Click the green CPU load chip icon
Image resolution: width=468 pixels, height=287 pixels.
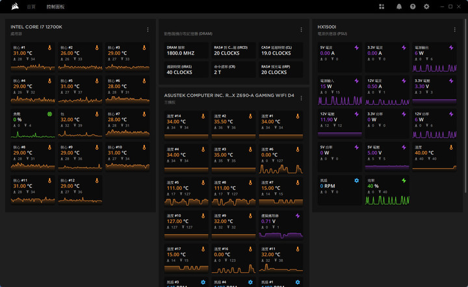[49, 114]
